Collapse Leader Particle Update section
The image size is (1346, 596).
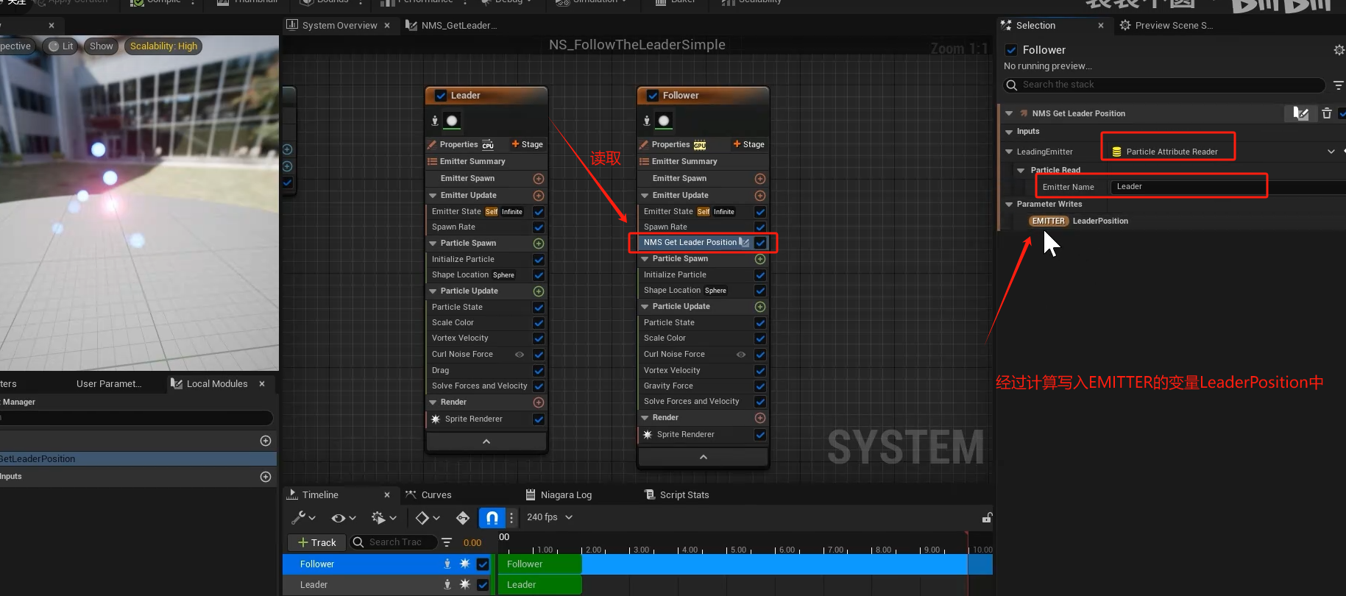pos(433,291)
